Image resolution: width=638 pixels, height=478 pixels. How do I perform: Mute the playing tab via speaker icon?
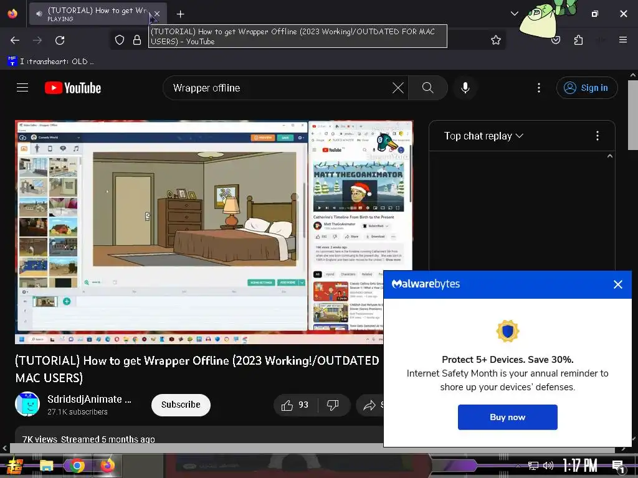(x=39, y=14)
